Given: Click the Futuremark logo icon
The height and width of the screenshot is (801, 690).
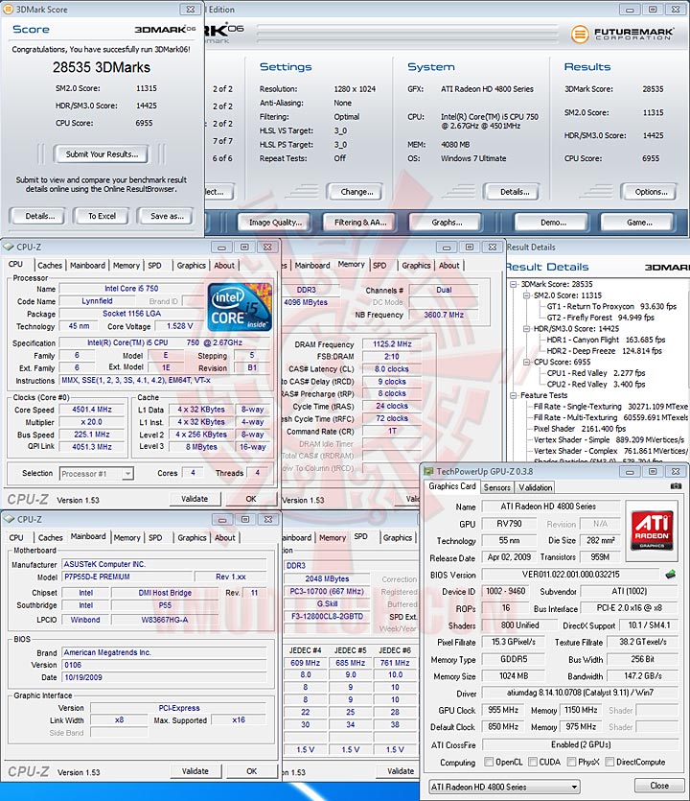Looking at the screenshot, I should coord(580,35).
